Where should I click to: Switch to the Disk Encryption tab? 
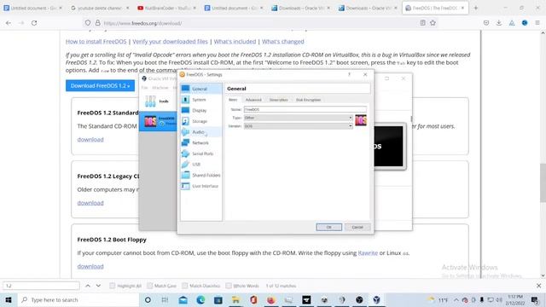(x=308, y=100)
